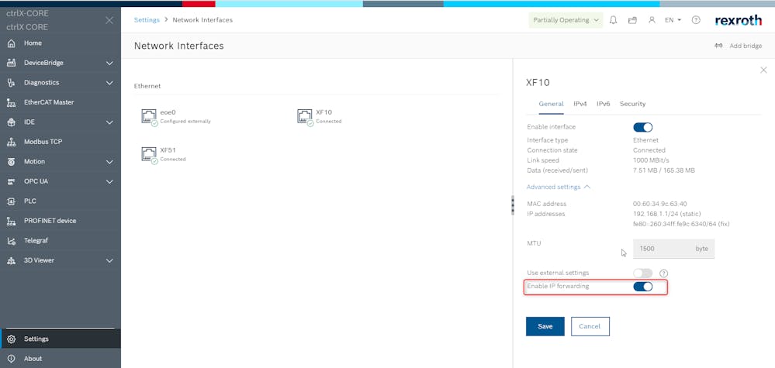Open the user account icon

coord(652,20)
